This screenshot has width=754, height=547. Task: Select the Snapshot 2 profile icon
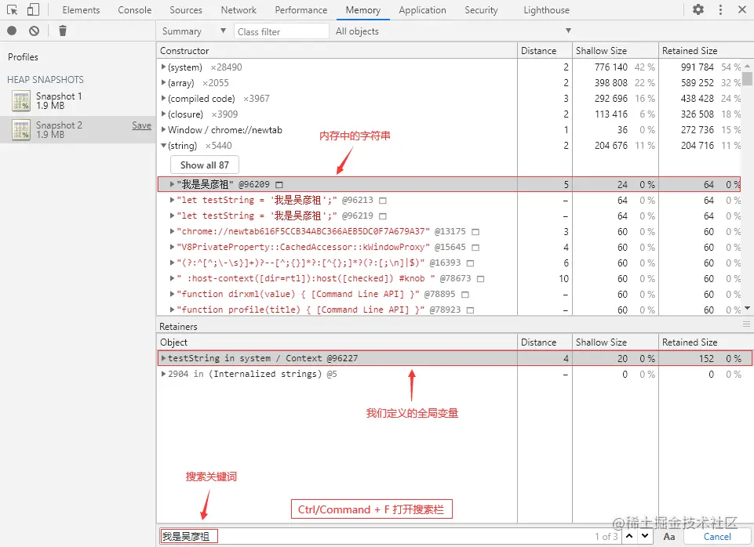[21, 129]
